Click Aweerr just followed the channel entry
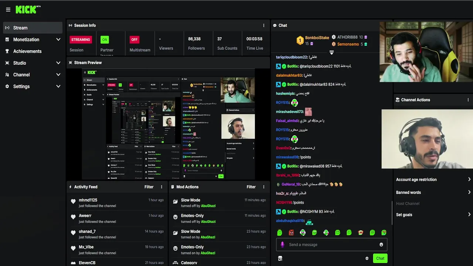Image resolution: width=473 pixels, height=266 pixels. click(x=117, y=218)
